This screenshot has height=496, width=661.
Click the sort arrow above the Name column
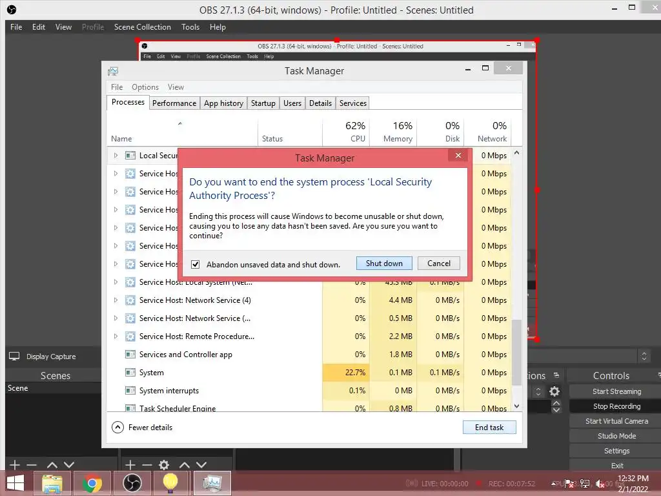[x=180, y=123]
